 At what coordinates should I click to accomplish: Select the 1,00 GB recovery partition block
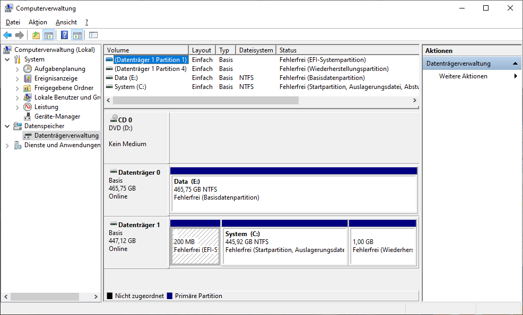click(383, 246)
